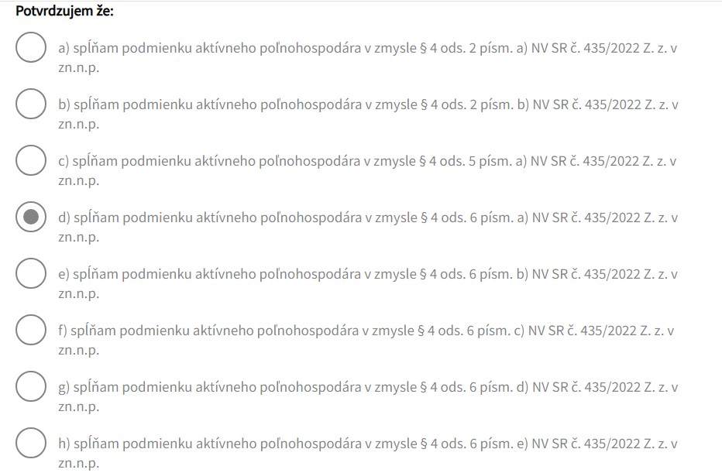Click the 'Potvrdzujem že:' heading
The height and width of the screenshot is (473, 722).
[x=64, y=11]
